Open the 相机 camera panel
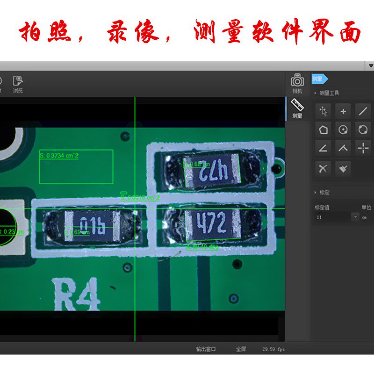The width and height of the screenshot is (374, 374). 297,84
